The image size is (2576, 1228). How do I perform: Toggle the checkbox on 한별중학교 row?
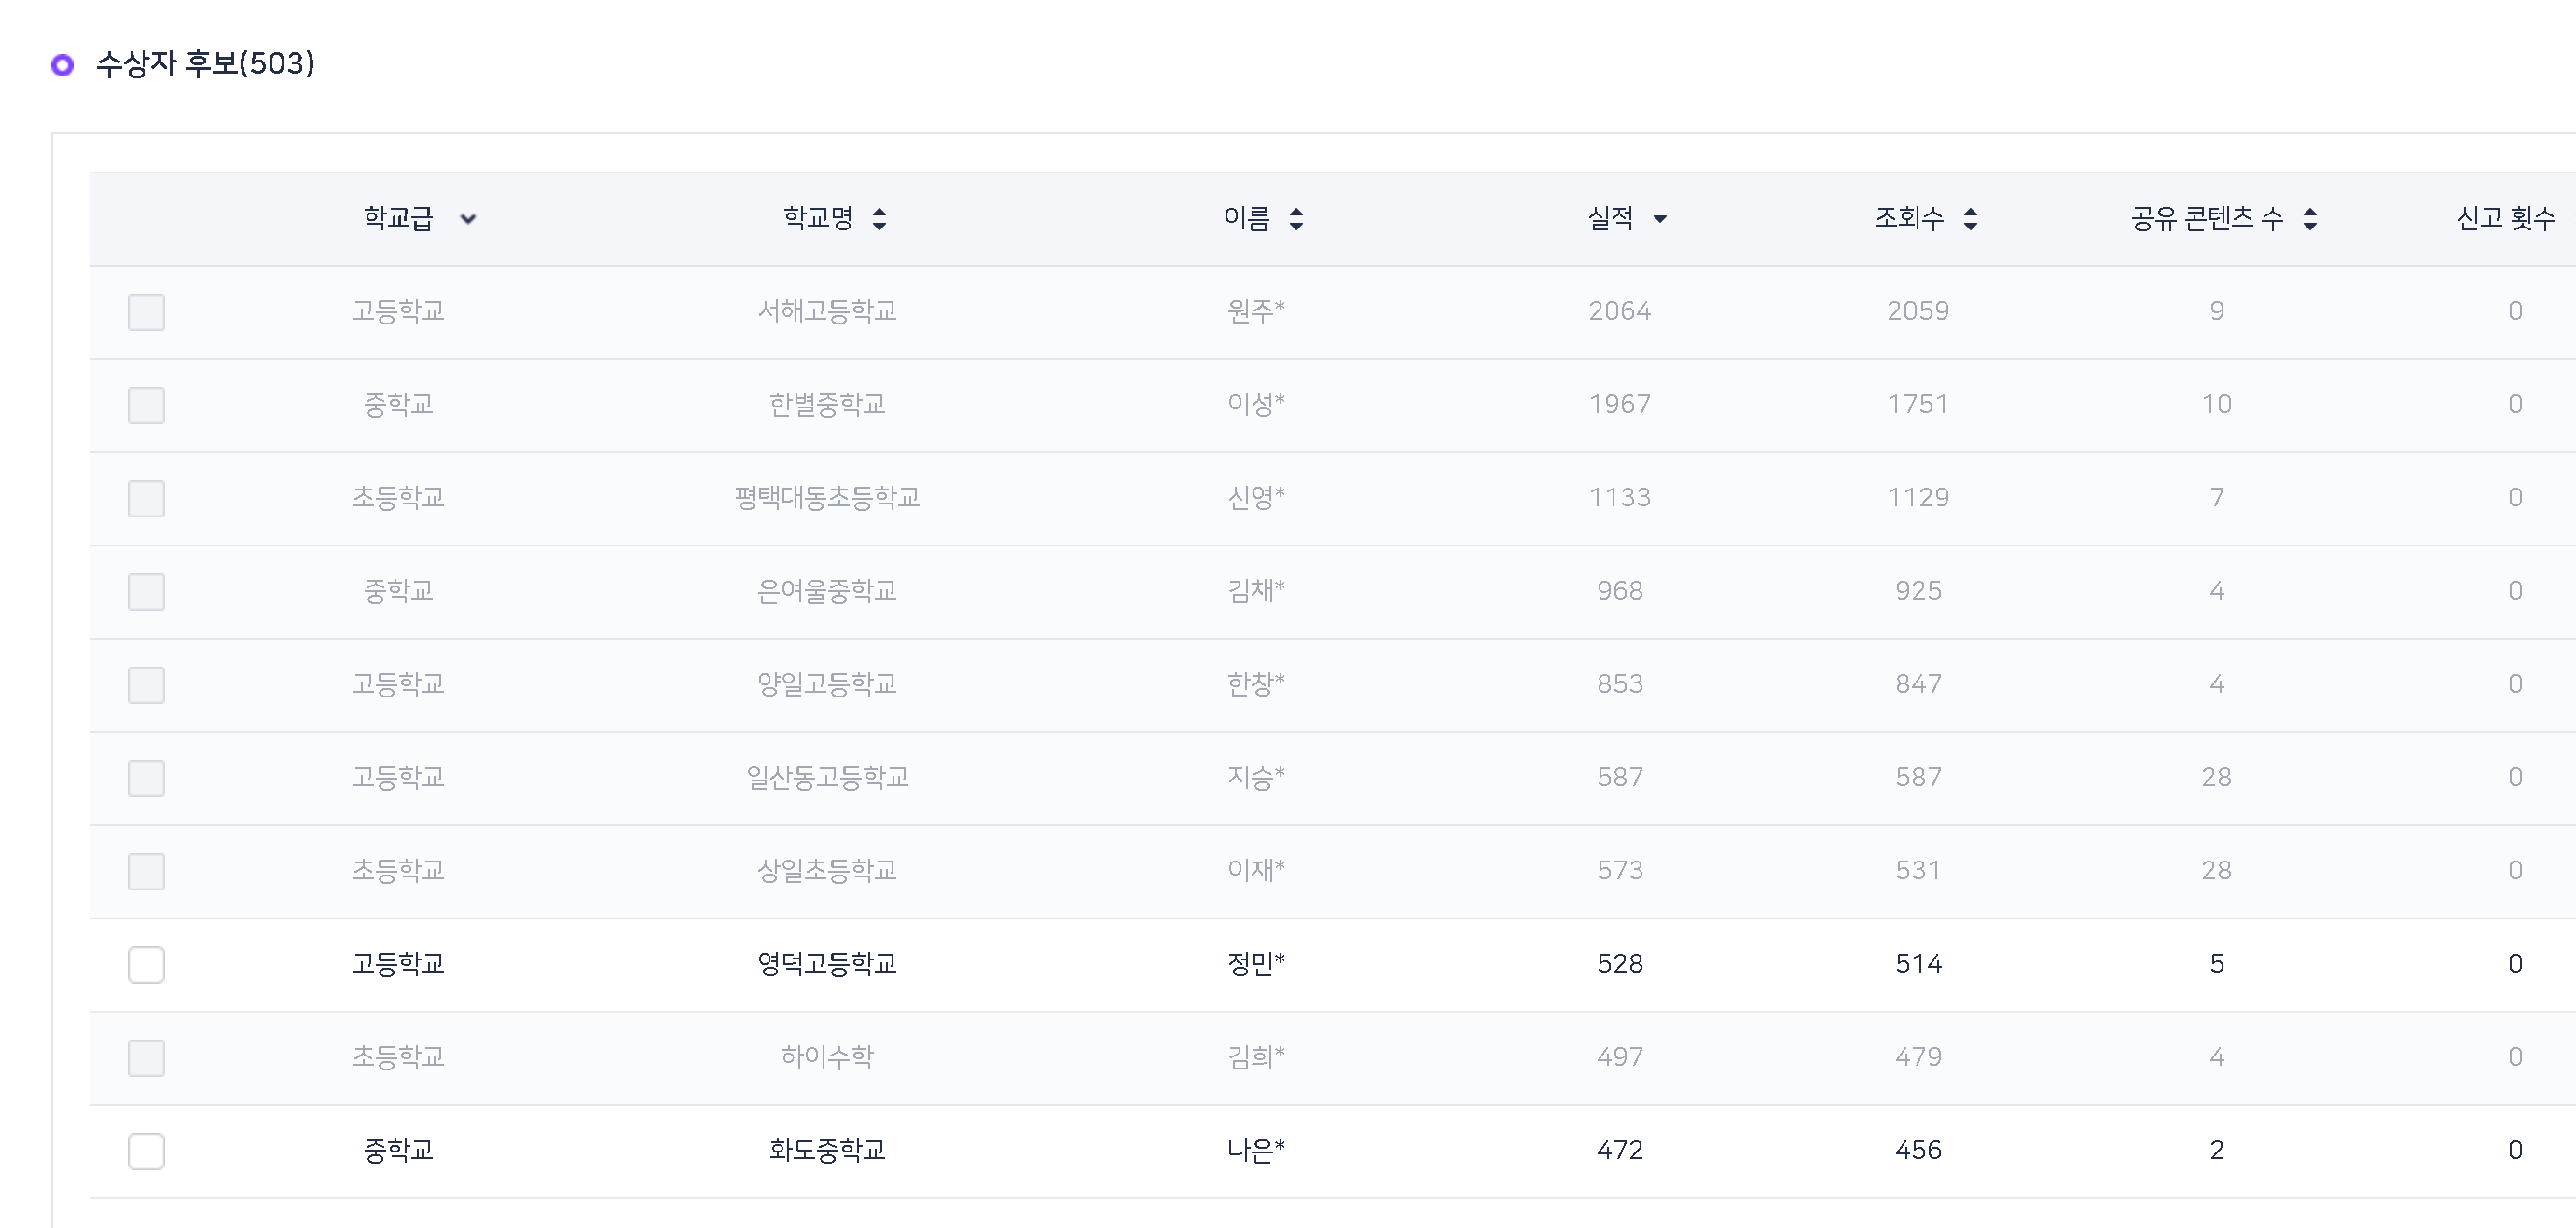pos(146,405)
